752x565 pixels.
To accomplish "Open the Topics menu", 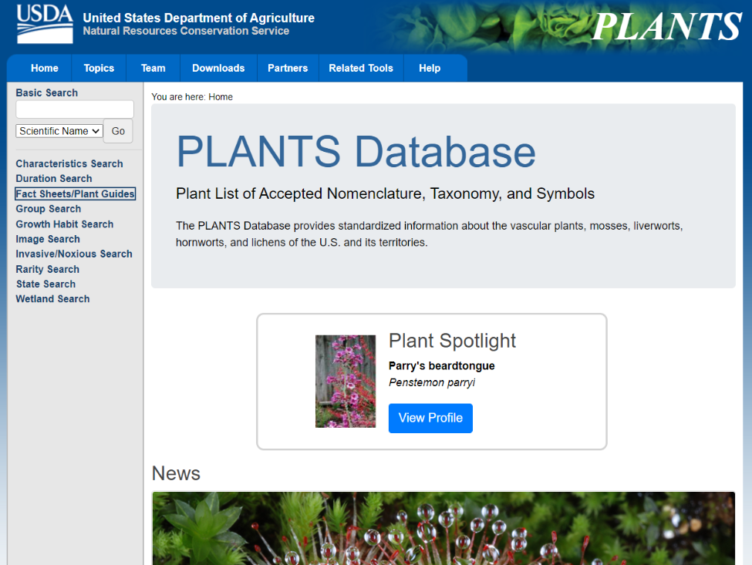I will click(x=99, y=68).
